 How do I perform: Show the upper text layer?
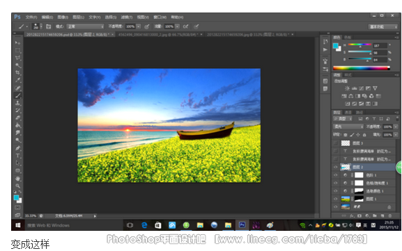click(x=336, y=151)
